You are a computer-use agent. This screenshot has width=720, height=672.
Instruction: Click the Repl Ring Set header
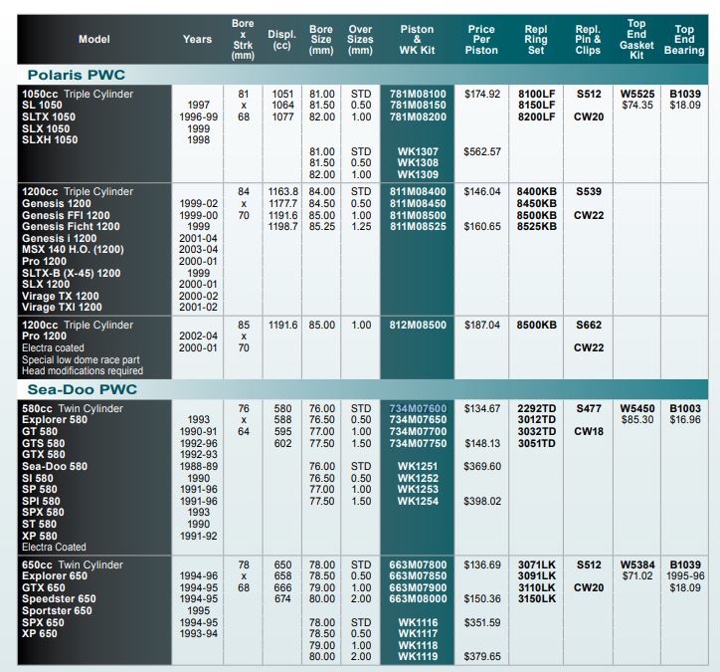click(x=536, y=40)
